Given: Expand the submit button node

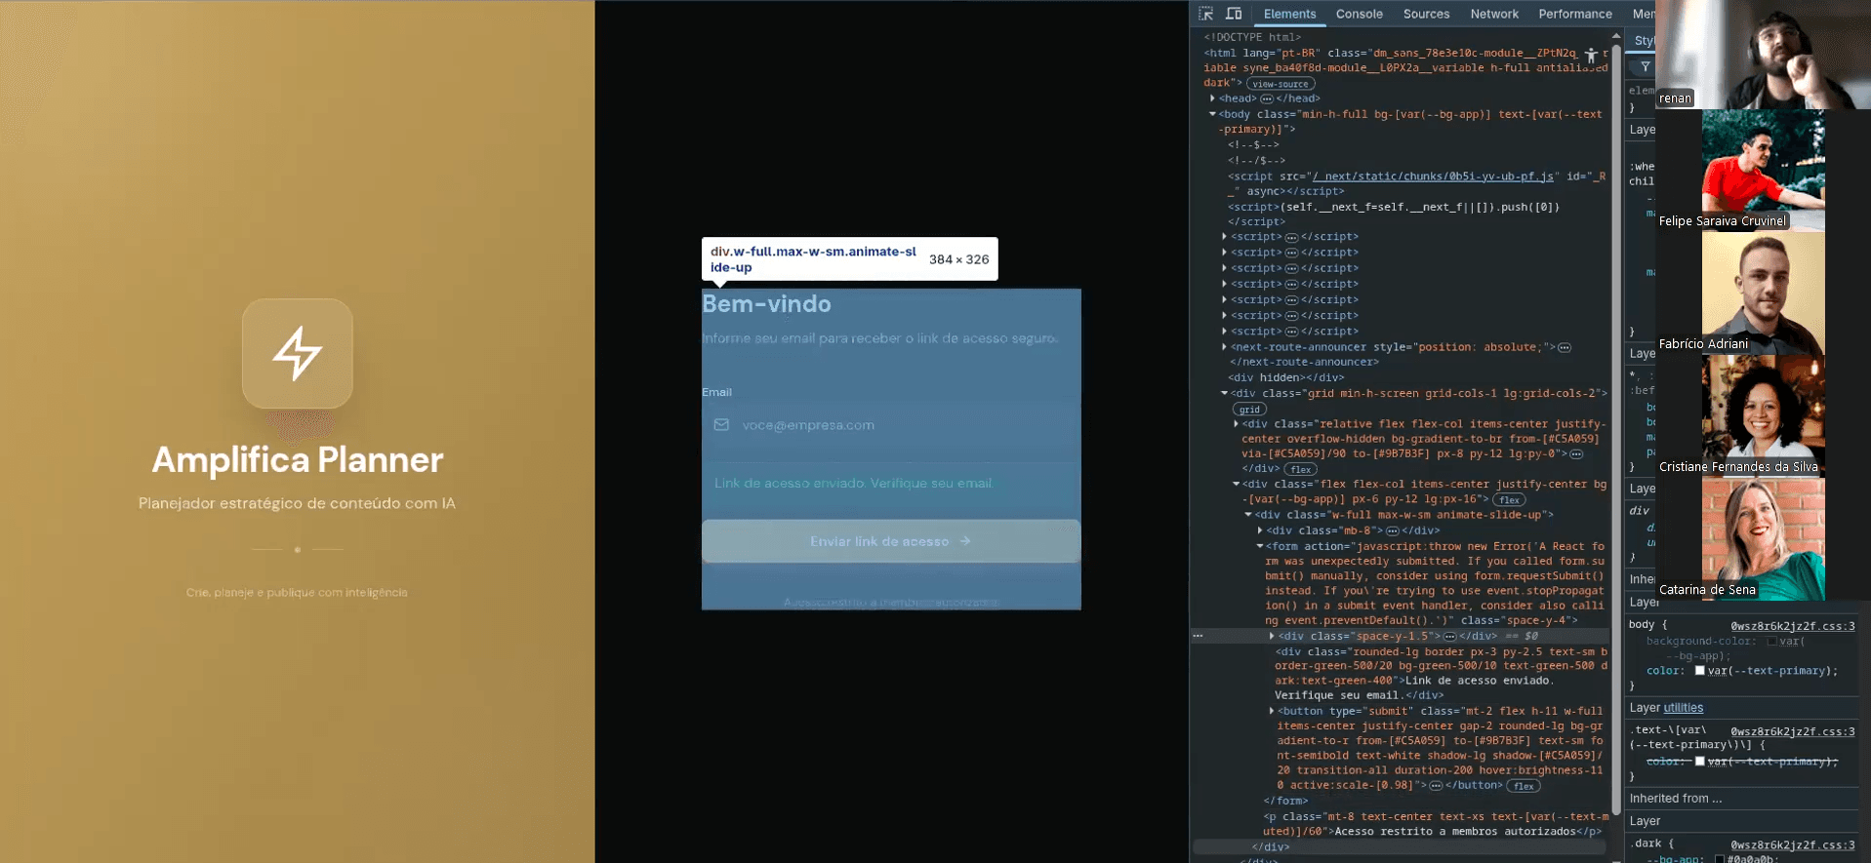Looking at the screenshot, I should (x=1272, y=711).
